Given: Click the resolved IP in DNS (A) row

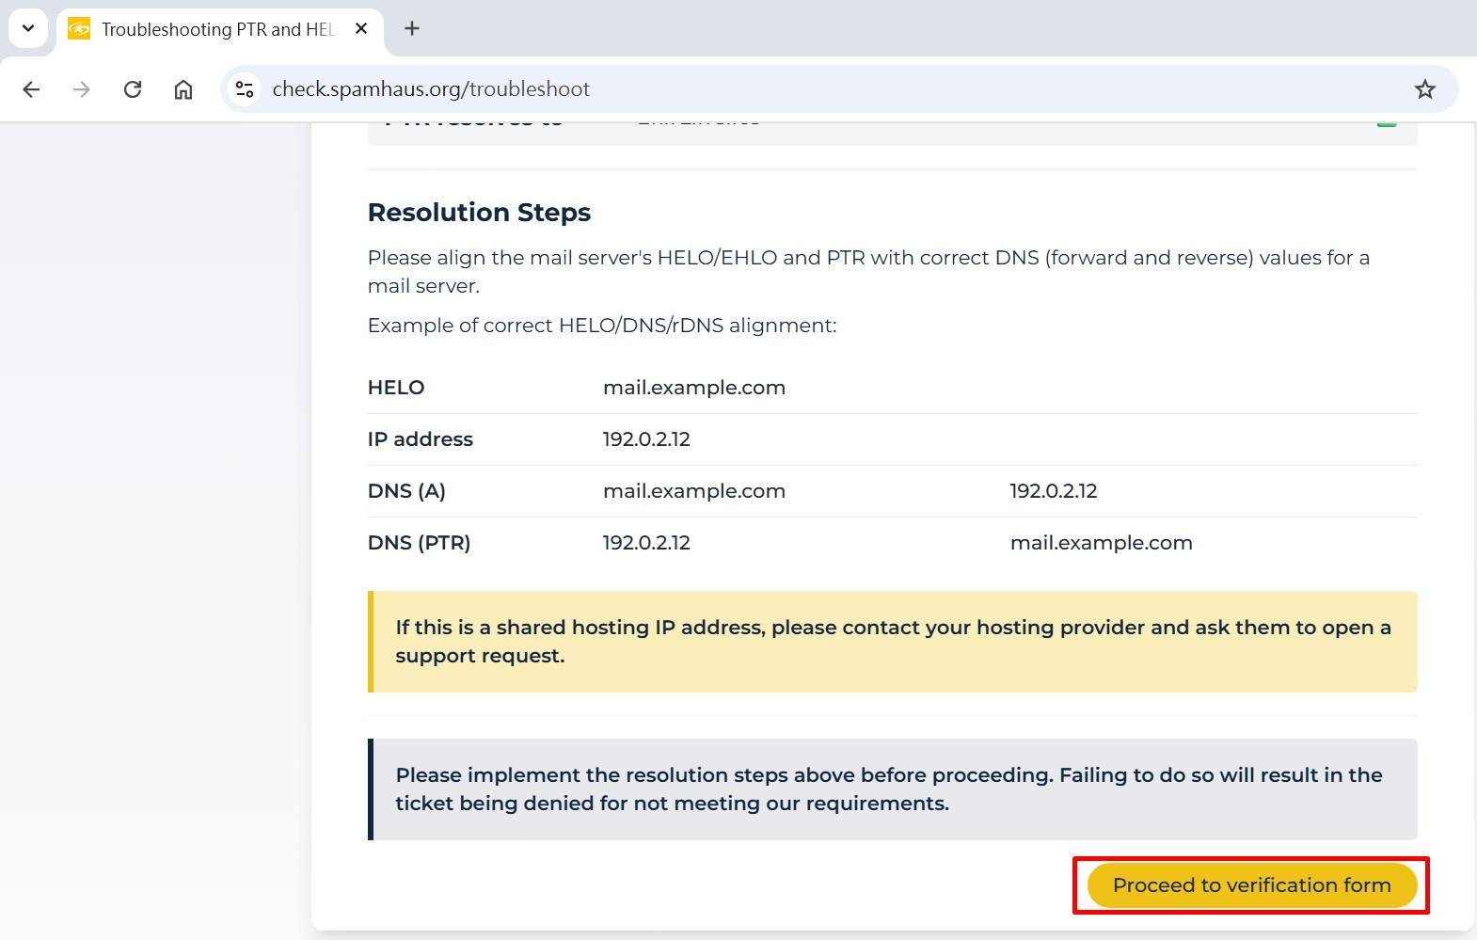Looking at the screenshot, I should click(x=1053, y=491).
